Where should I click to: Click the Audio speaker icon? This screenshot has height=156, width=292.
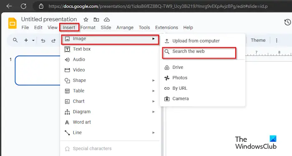click(67, 60)
